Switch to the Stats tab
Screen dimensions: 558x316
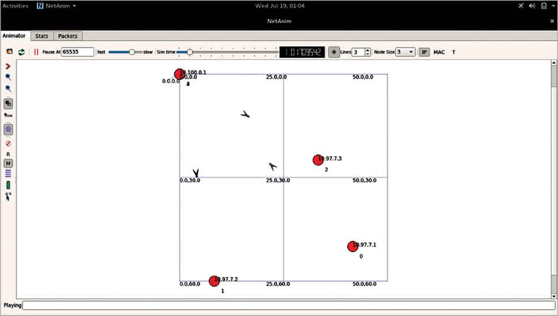(41, 36)
